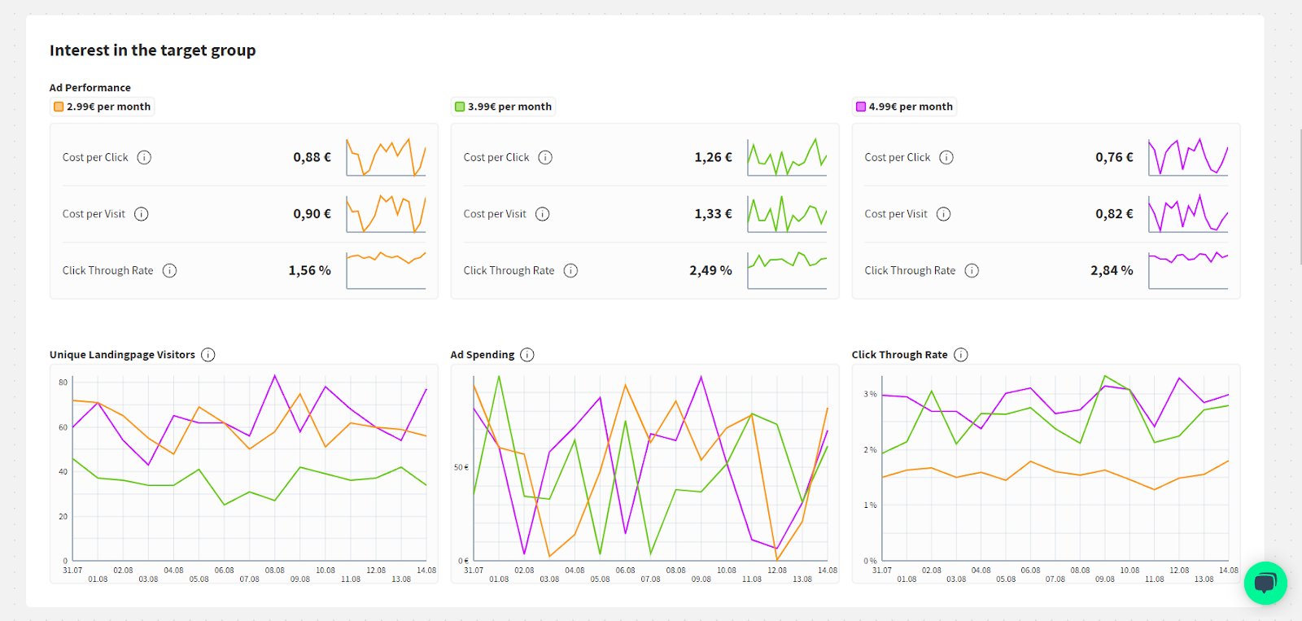Viewport: 1302px width, 621px height.
Task: Click purple Click Through Rate sparkline
Action: pos(1188,270)
